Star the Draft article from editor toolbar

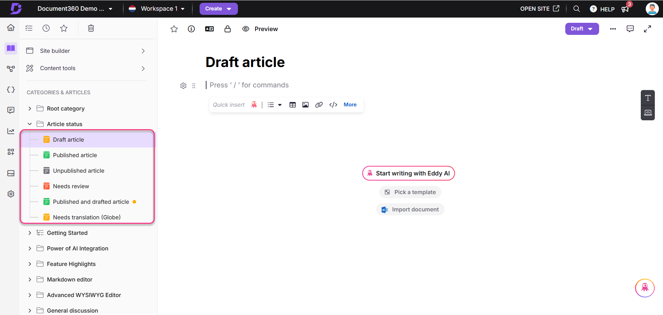pyautogui.click(x=174, y=29)
